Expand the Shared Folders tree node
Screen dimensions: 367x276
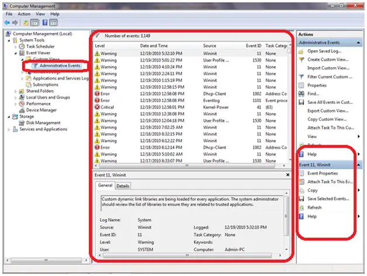coord(15,91)
